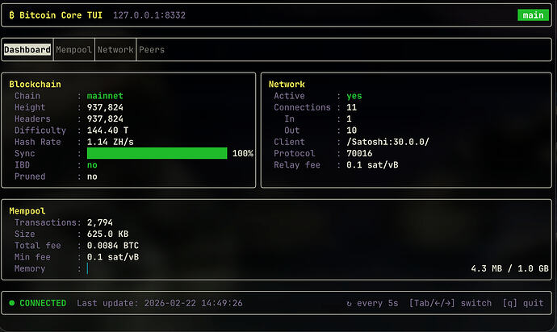Image resolution: width=557 pixels, height=332 pixels.
Task: Click the block Height value 937,824
Action: pos(105,107)
